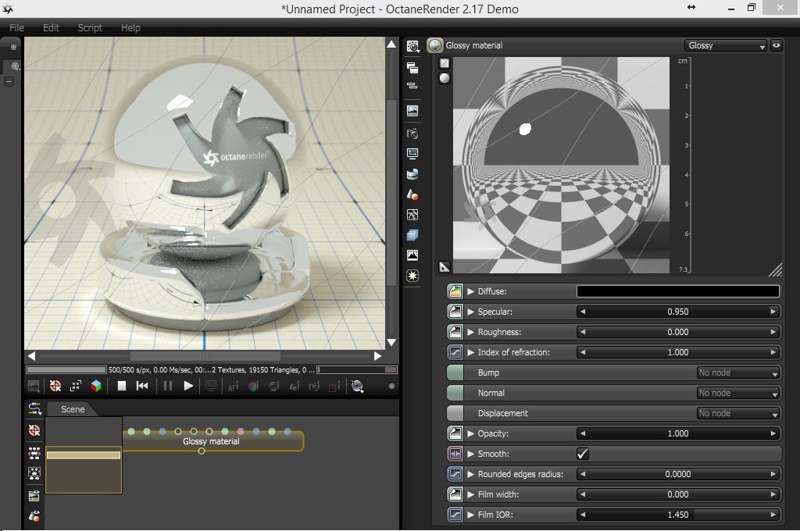
Task: Click the image with eye icon in graph sidebar
Action: [34, 495]
